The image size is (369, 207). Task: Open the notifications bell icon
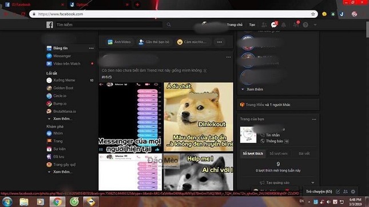pos(284,25)
